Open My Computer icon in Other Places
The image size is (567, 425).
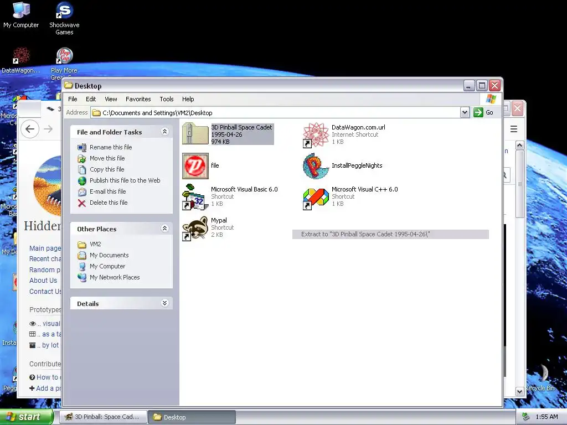point(82,266)
